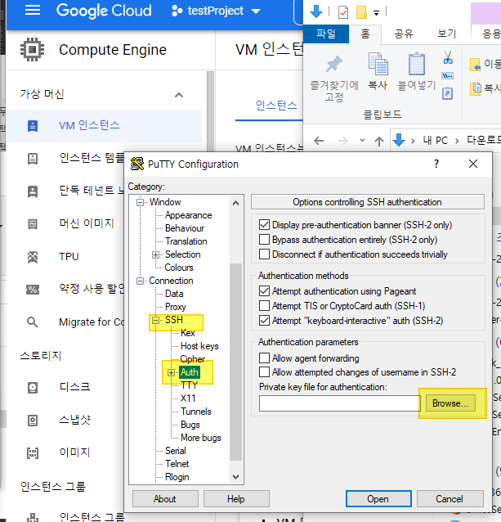Image resolution: width=501 pixels, height=522 pixels.
Task: Click the Open button in PuTTY
Action: coord(378,499)
